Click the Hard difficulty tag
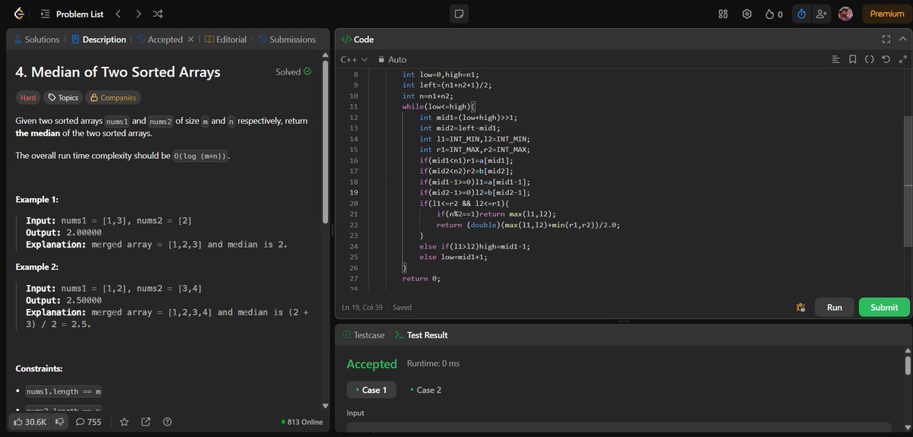This screenshot has height=437, width=913. point(28,97)
